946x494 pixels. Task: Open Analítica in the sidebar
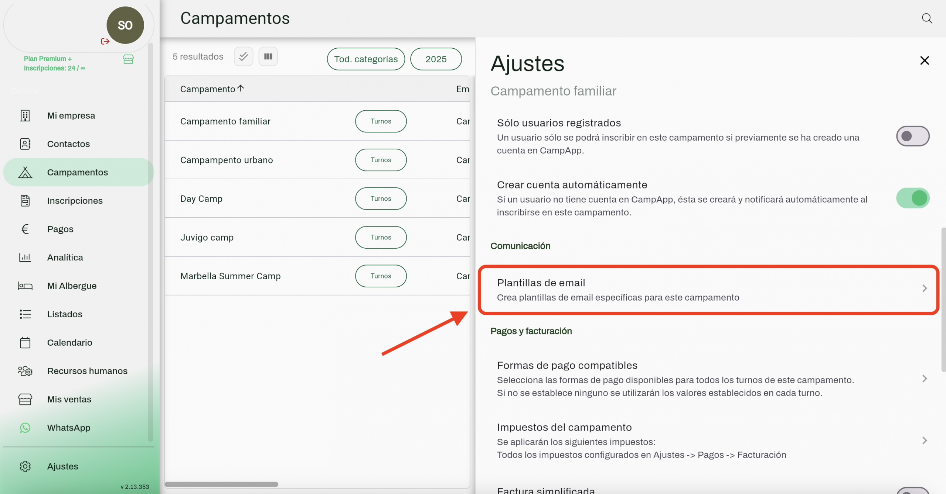[65, 258]
